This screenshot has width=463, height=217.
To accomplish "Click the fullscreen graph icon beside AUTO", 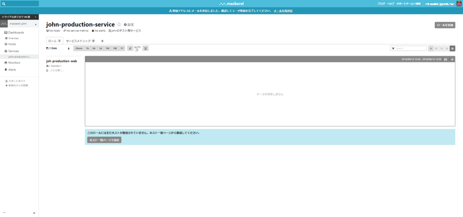I will coord(145,48).
